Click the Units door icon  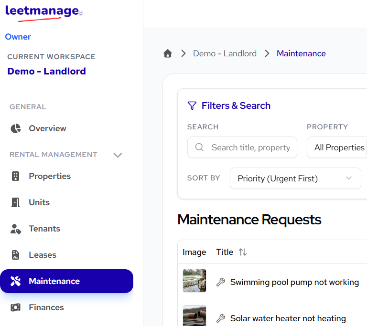[15, 202]
